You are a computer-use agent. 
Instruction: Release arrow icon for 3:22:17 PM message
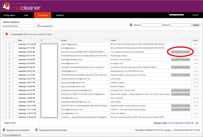(5, 82)
